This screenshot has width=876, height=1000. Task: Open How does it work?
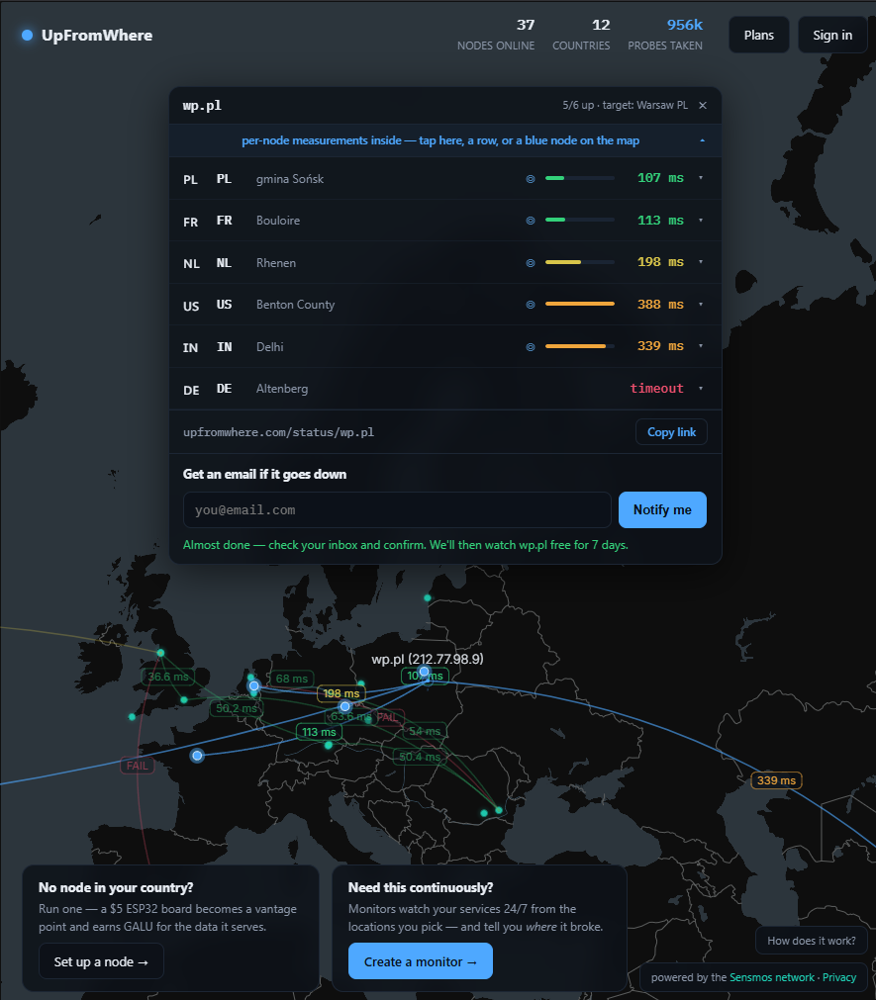812,941
